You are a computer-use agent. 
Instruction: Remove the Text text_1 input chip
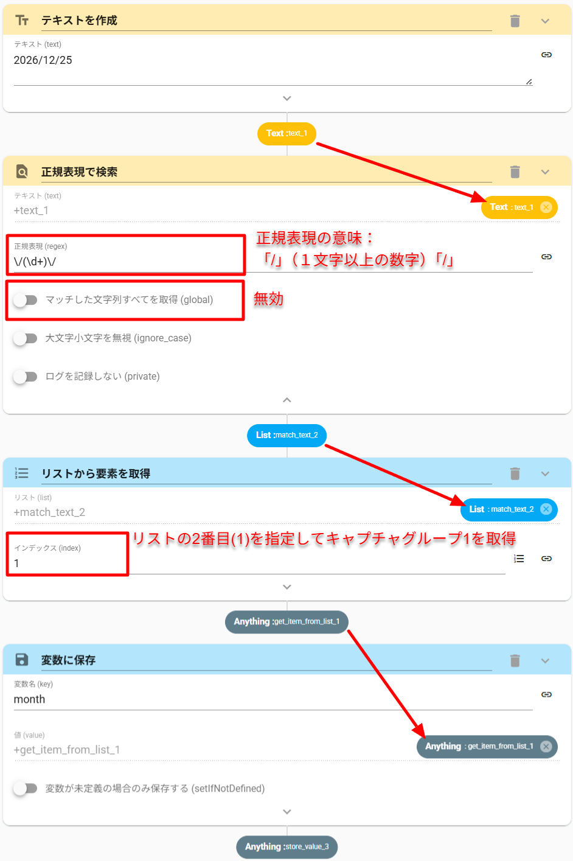[546, 207]
